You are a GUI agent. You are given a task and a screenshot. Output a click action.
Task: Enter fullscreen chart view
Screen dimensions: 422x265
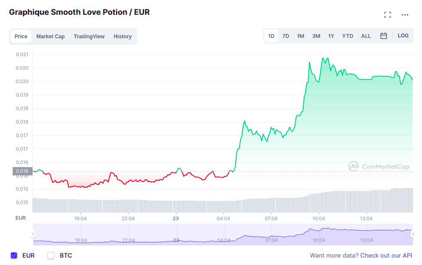coord(387,15)
